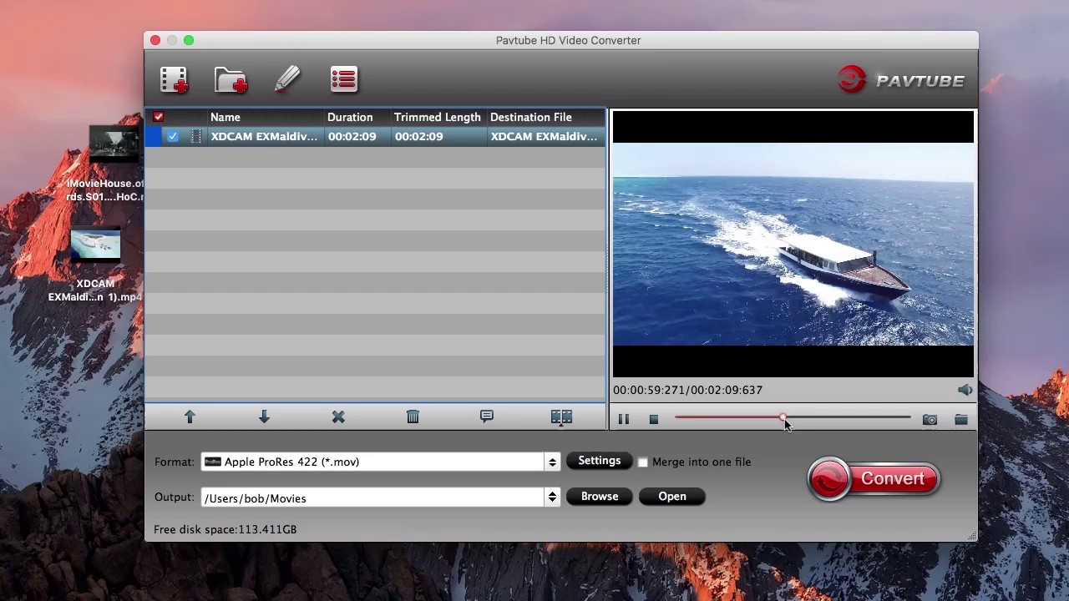Click the split video icon
The height and width of the screenshot is (601, 1069).
[x=561, y=417]
